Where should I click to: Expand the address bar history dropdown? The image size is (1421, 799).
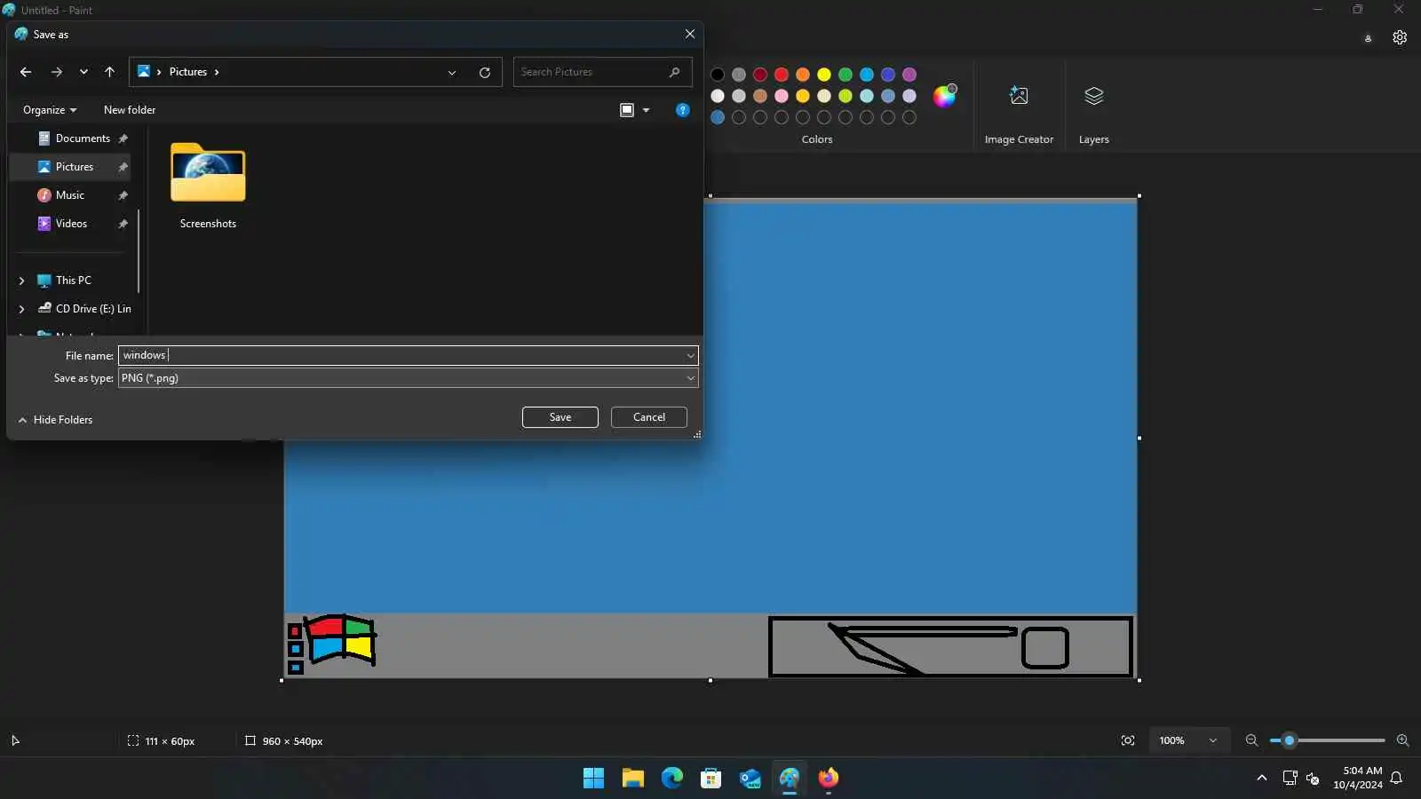[452, 72]
